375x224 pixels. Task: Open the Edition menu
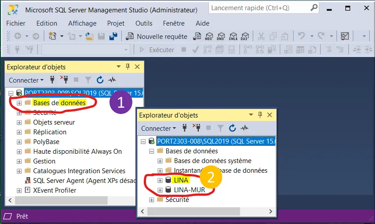point(46,23)
